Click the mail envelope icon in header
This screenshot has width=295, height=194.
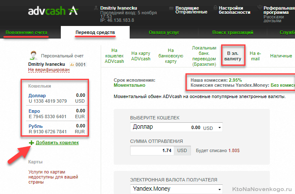[x=171, y=8]
